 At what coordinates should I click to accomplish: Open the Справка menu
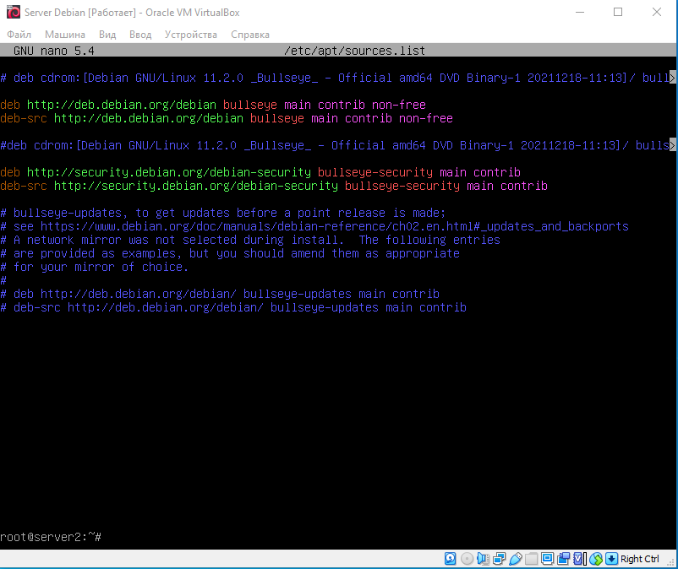[x=250, y=35]
